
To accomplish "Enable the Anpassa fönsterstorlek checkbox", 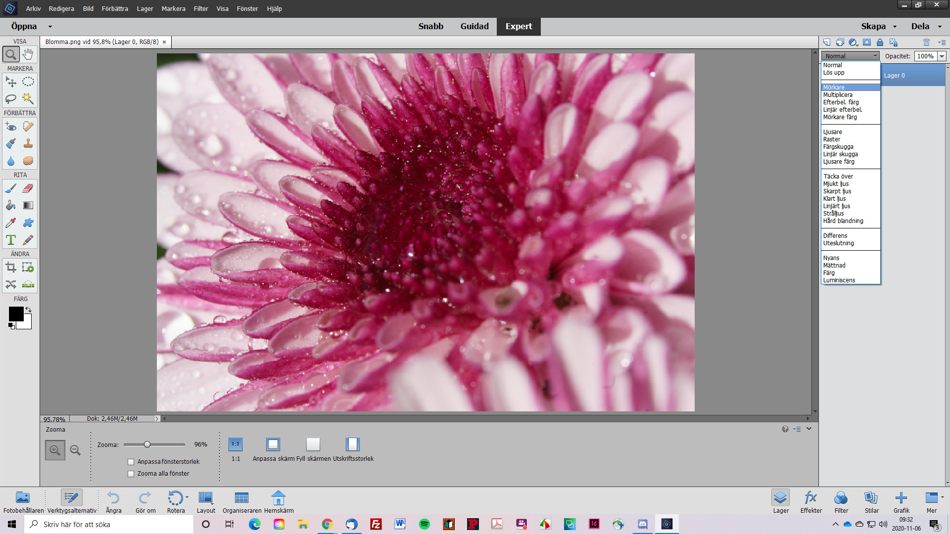I will click(131, 461).
